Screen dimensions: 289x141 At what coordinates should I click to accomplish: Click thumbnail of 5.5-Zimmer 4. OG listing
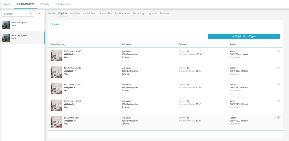coord(56,55)
